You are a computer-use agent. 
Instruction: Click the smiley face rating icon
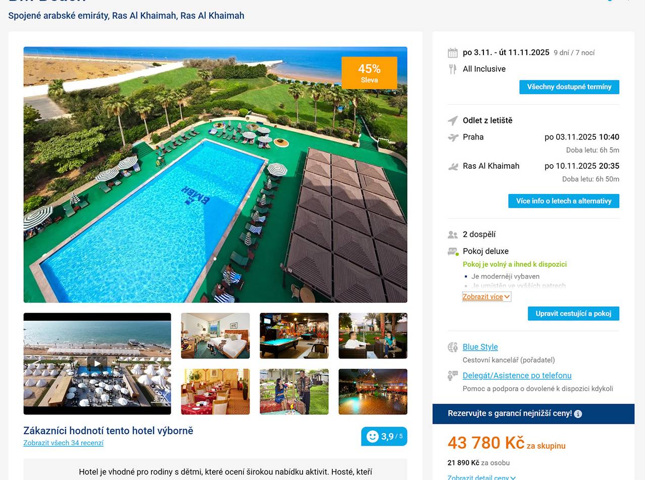pos(372,437)
